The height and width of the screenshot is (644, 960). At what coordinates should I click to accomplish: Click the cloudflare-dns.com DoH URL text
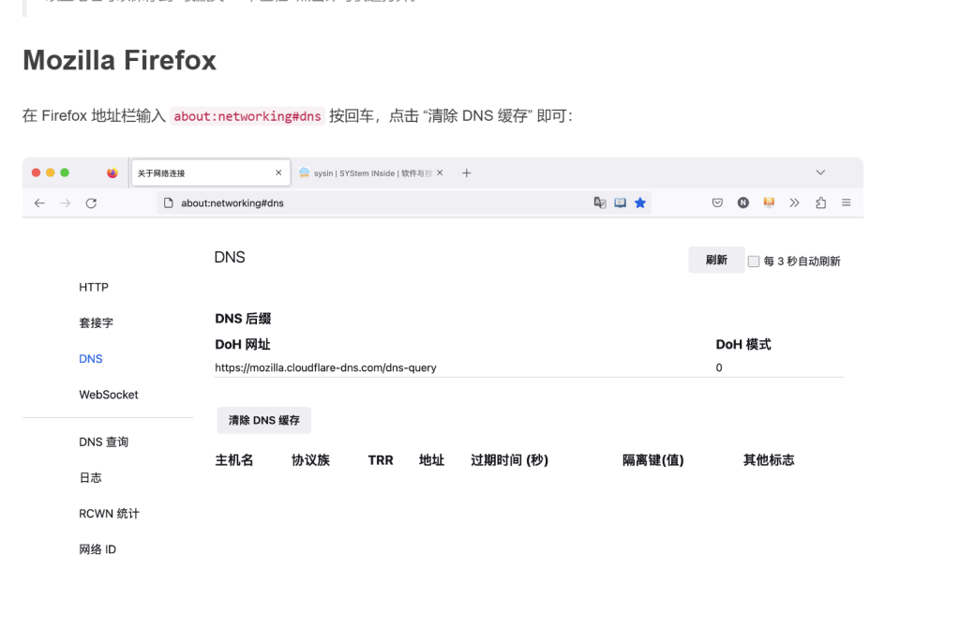coord(325,367)
